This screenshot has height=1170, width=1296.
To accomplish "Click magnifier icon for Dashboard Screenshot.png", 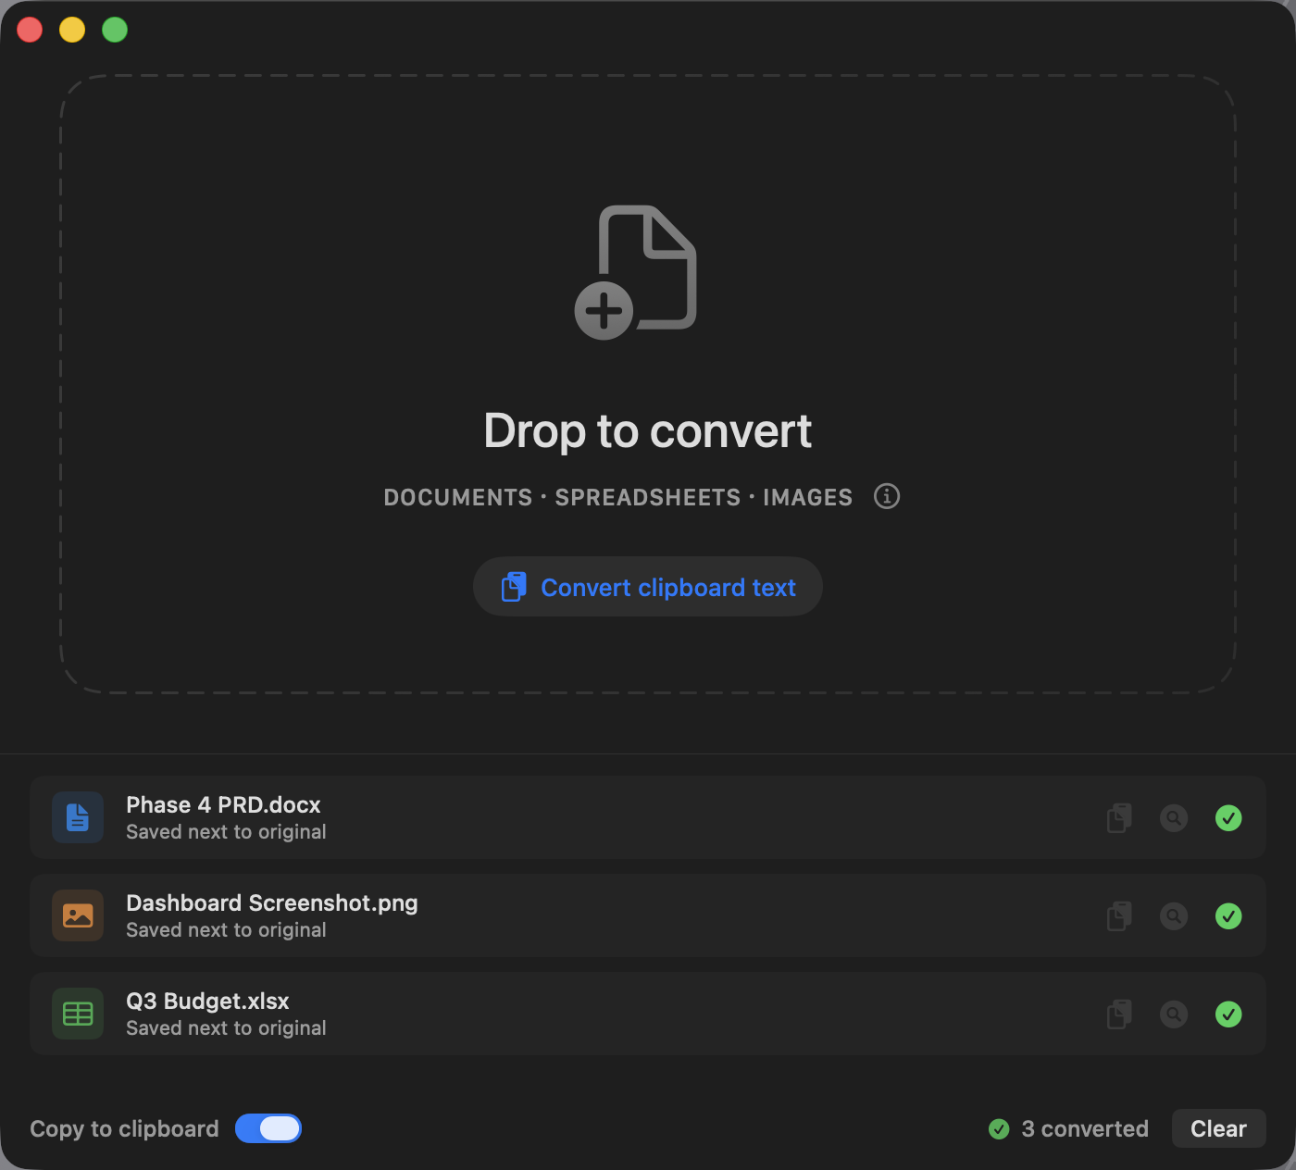I will click(1174, 916).
